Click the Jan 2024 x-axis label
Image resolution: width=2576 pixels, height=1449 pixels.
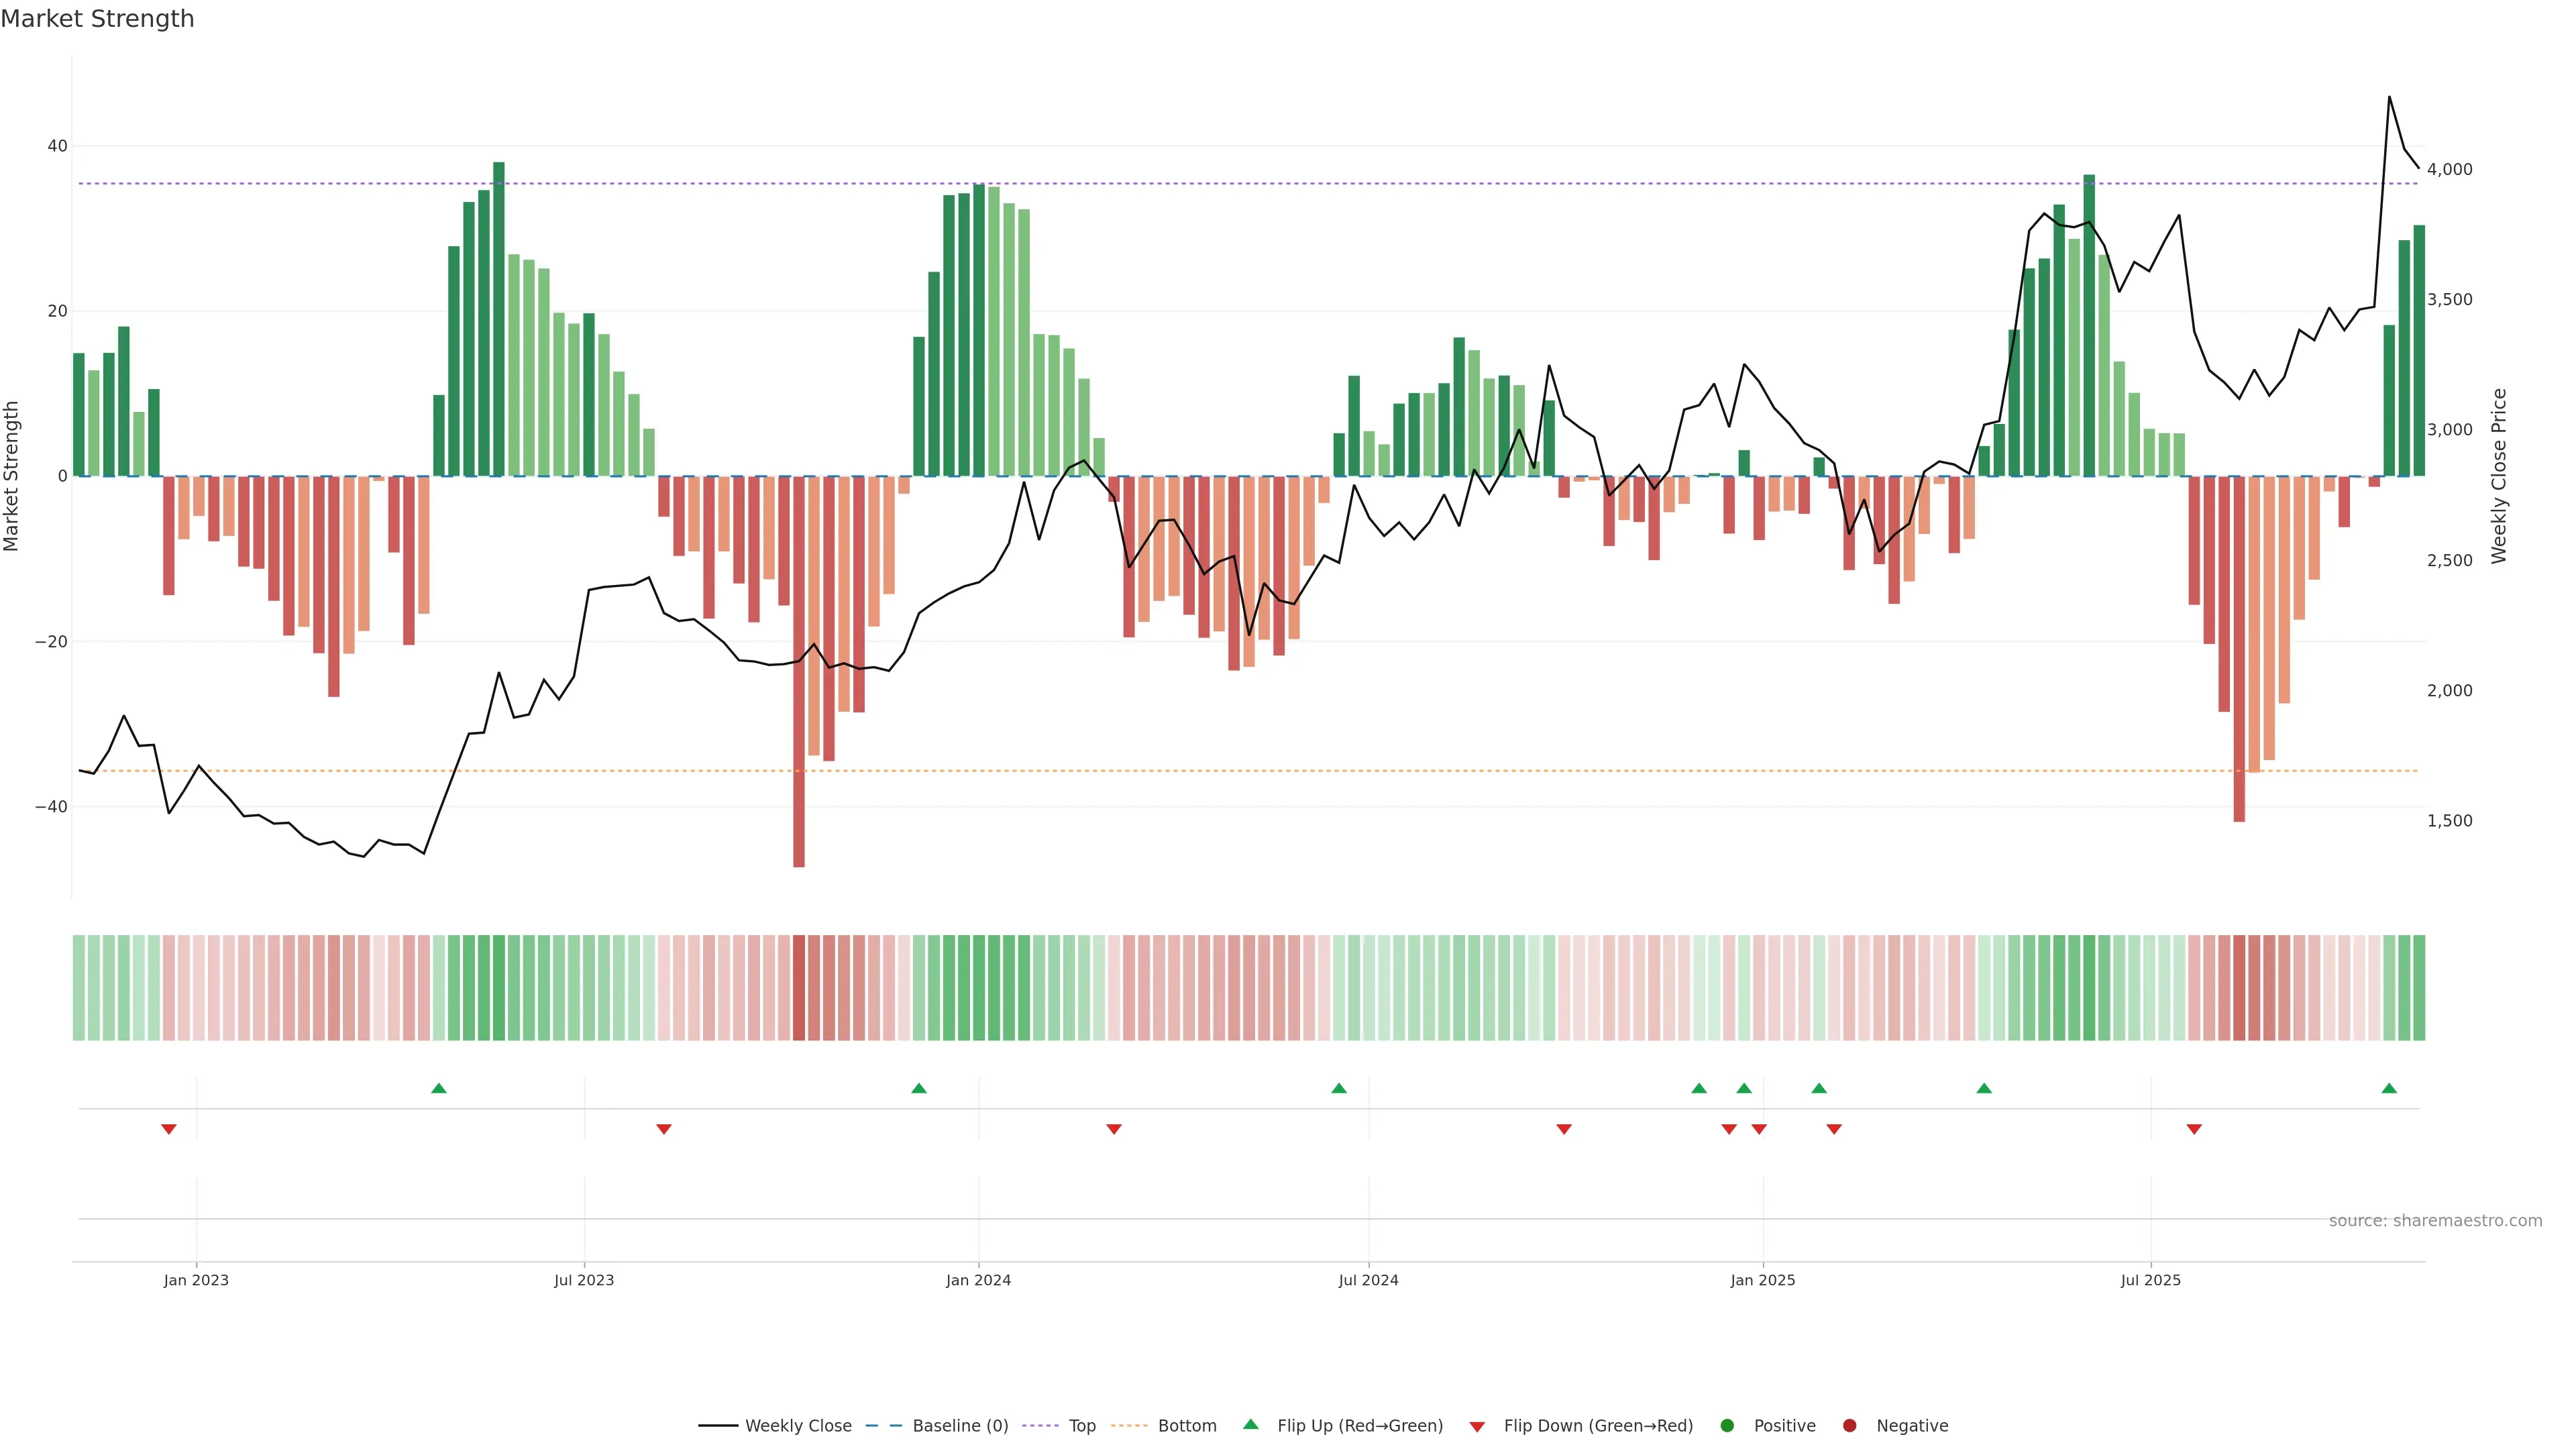pyautogui.click(x=978, y=1280)
